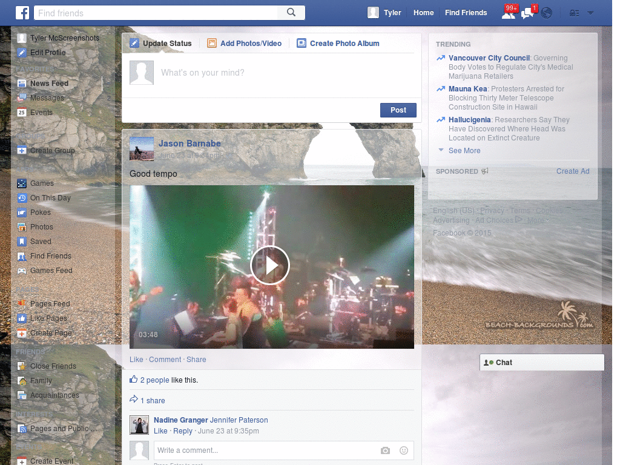Open Find Friends in the top bar

point(466,13)
